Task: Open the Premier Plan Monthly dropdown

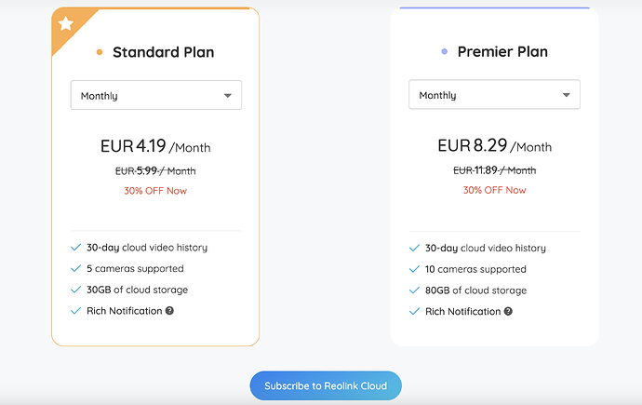Action: pos(494,95)
